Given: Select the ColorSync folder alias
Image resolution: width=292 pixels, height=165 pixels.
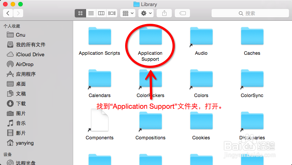Looking at the screenshot, I should pyautogui.click(x=252, y=79).
